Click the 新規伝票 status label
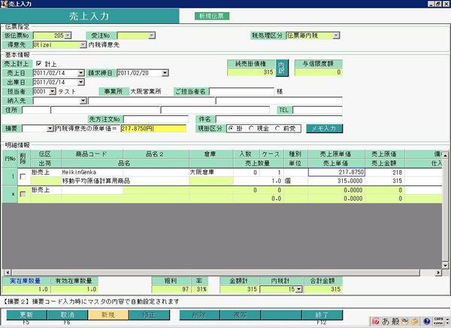Image resolution: width=451 pixels, height=328 pixels. (212, 16)
